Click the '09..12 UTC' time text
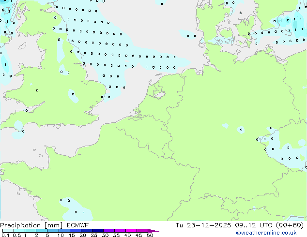This screenshot has width=307, height=237. [x=253, y=225]
